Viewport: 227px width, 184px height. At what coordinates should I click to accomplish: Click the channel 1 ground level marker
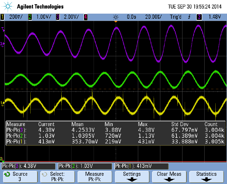[2, 103]
